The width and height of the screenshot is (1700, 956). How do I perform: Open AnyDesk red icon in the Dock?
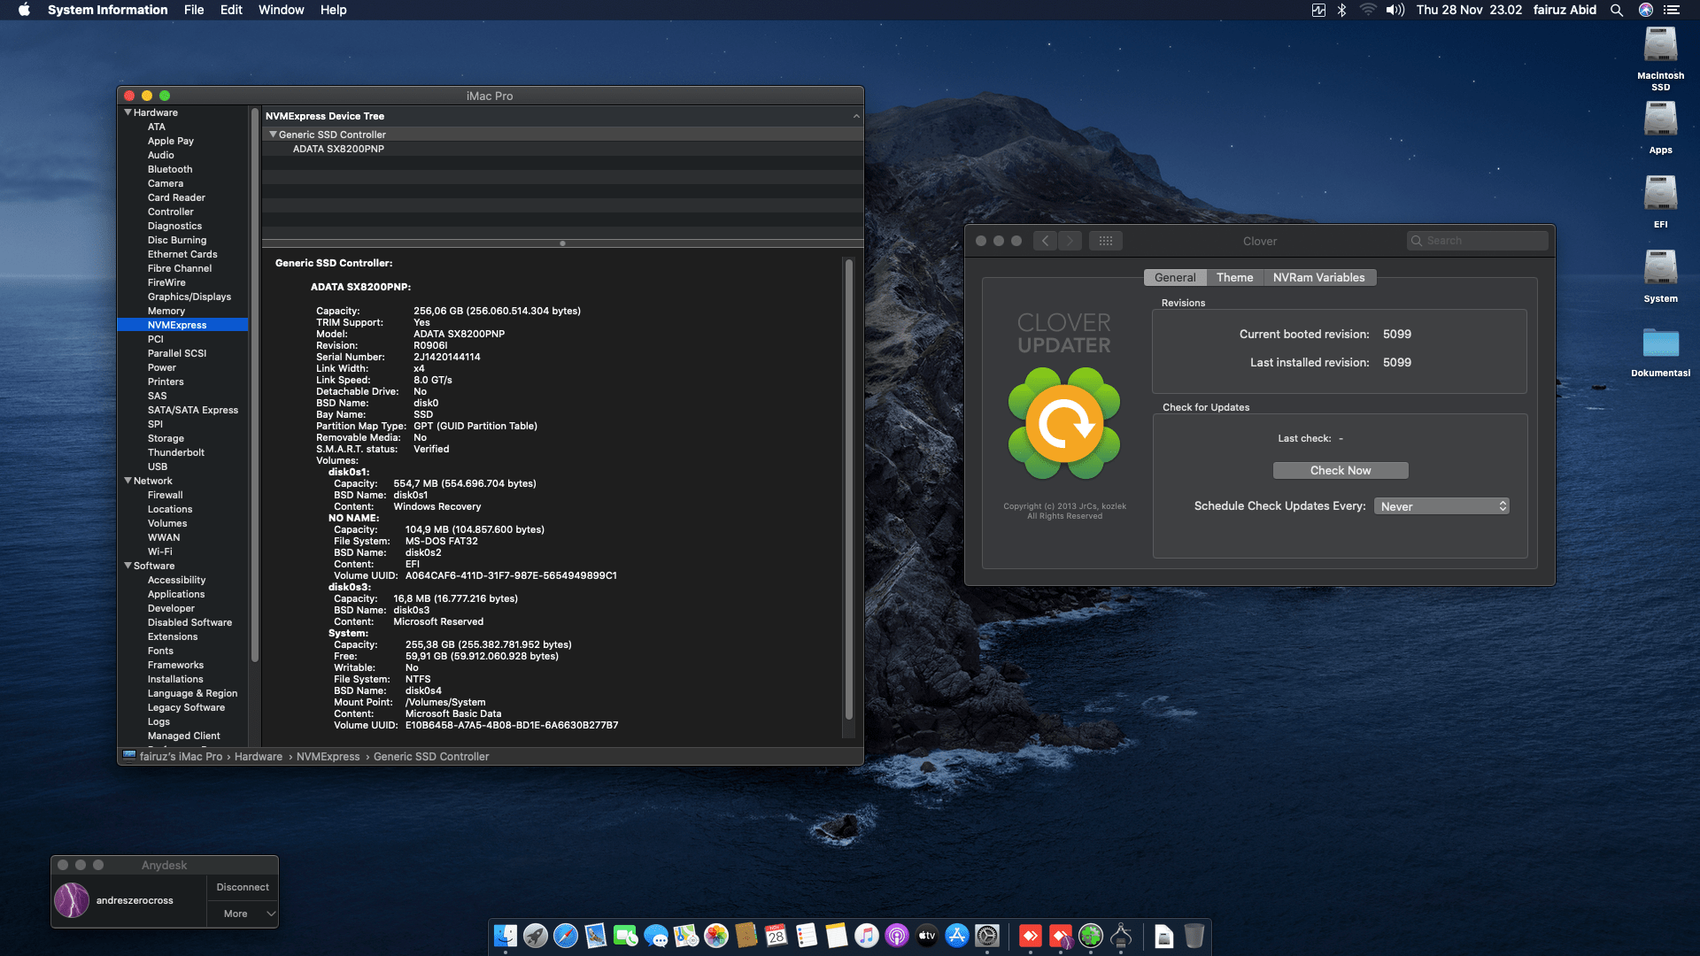[x=1030, y=937]
